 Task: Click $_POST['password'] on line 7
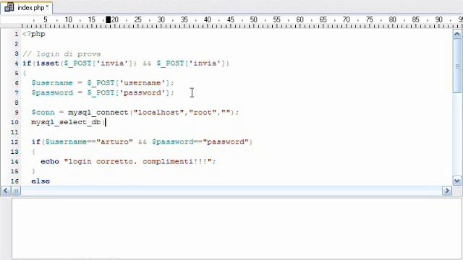pos(129,92)
